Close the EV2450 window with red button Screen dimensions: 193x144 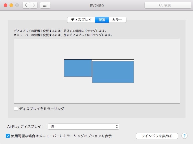tap(6, 5)
